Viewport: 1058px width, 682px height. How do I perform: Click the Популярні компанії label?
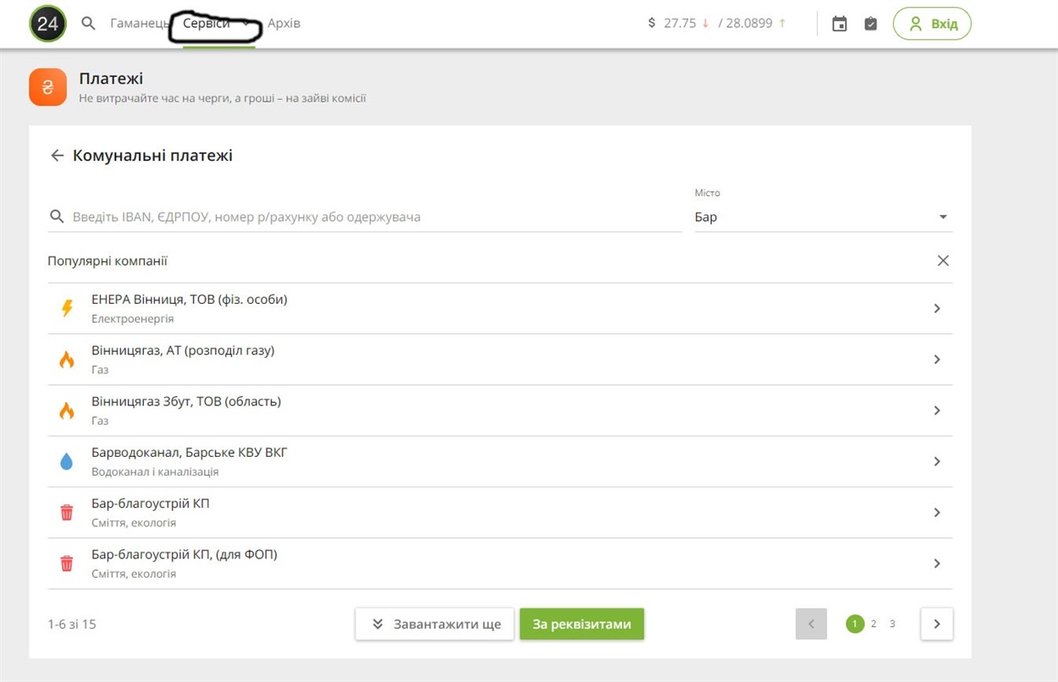coord(107,261)
